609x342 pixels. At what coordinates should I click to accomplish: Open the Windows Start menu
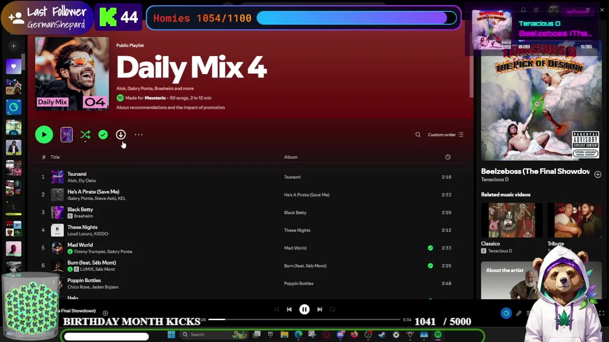(171, 335)
